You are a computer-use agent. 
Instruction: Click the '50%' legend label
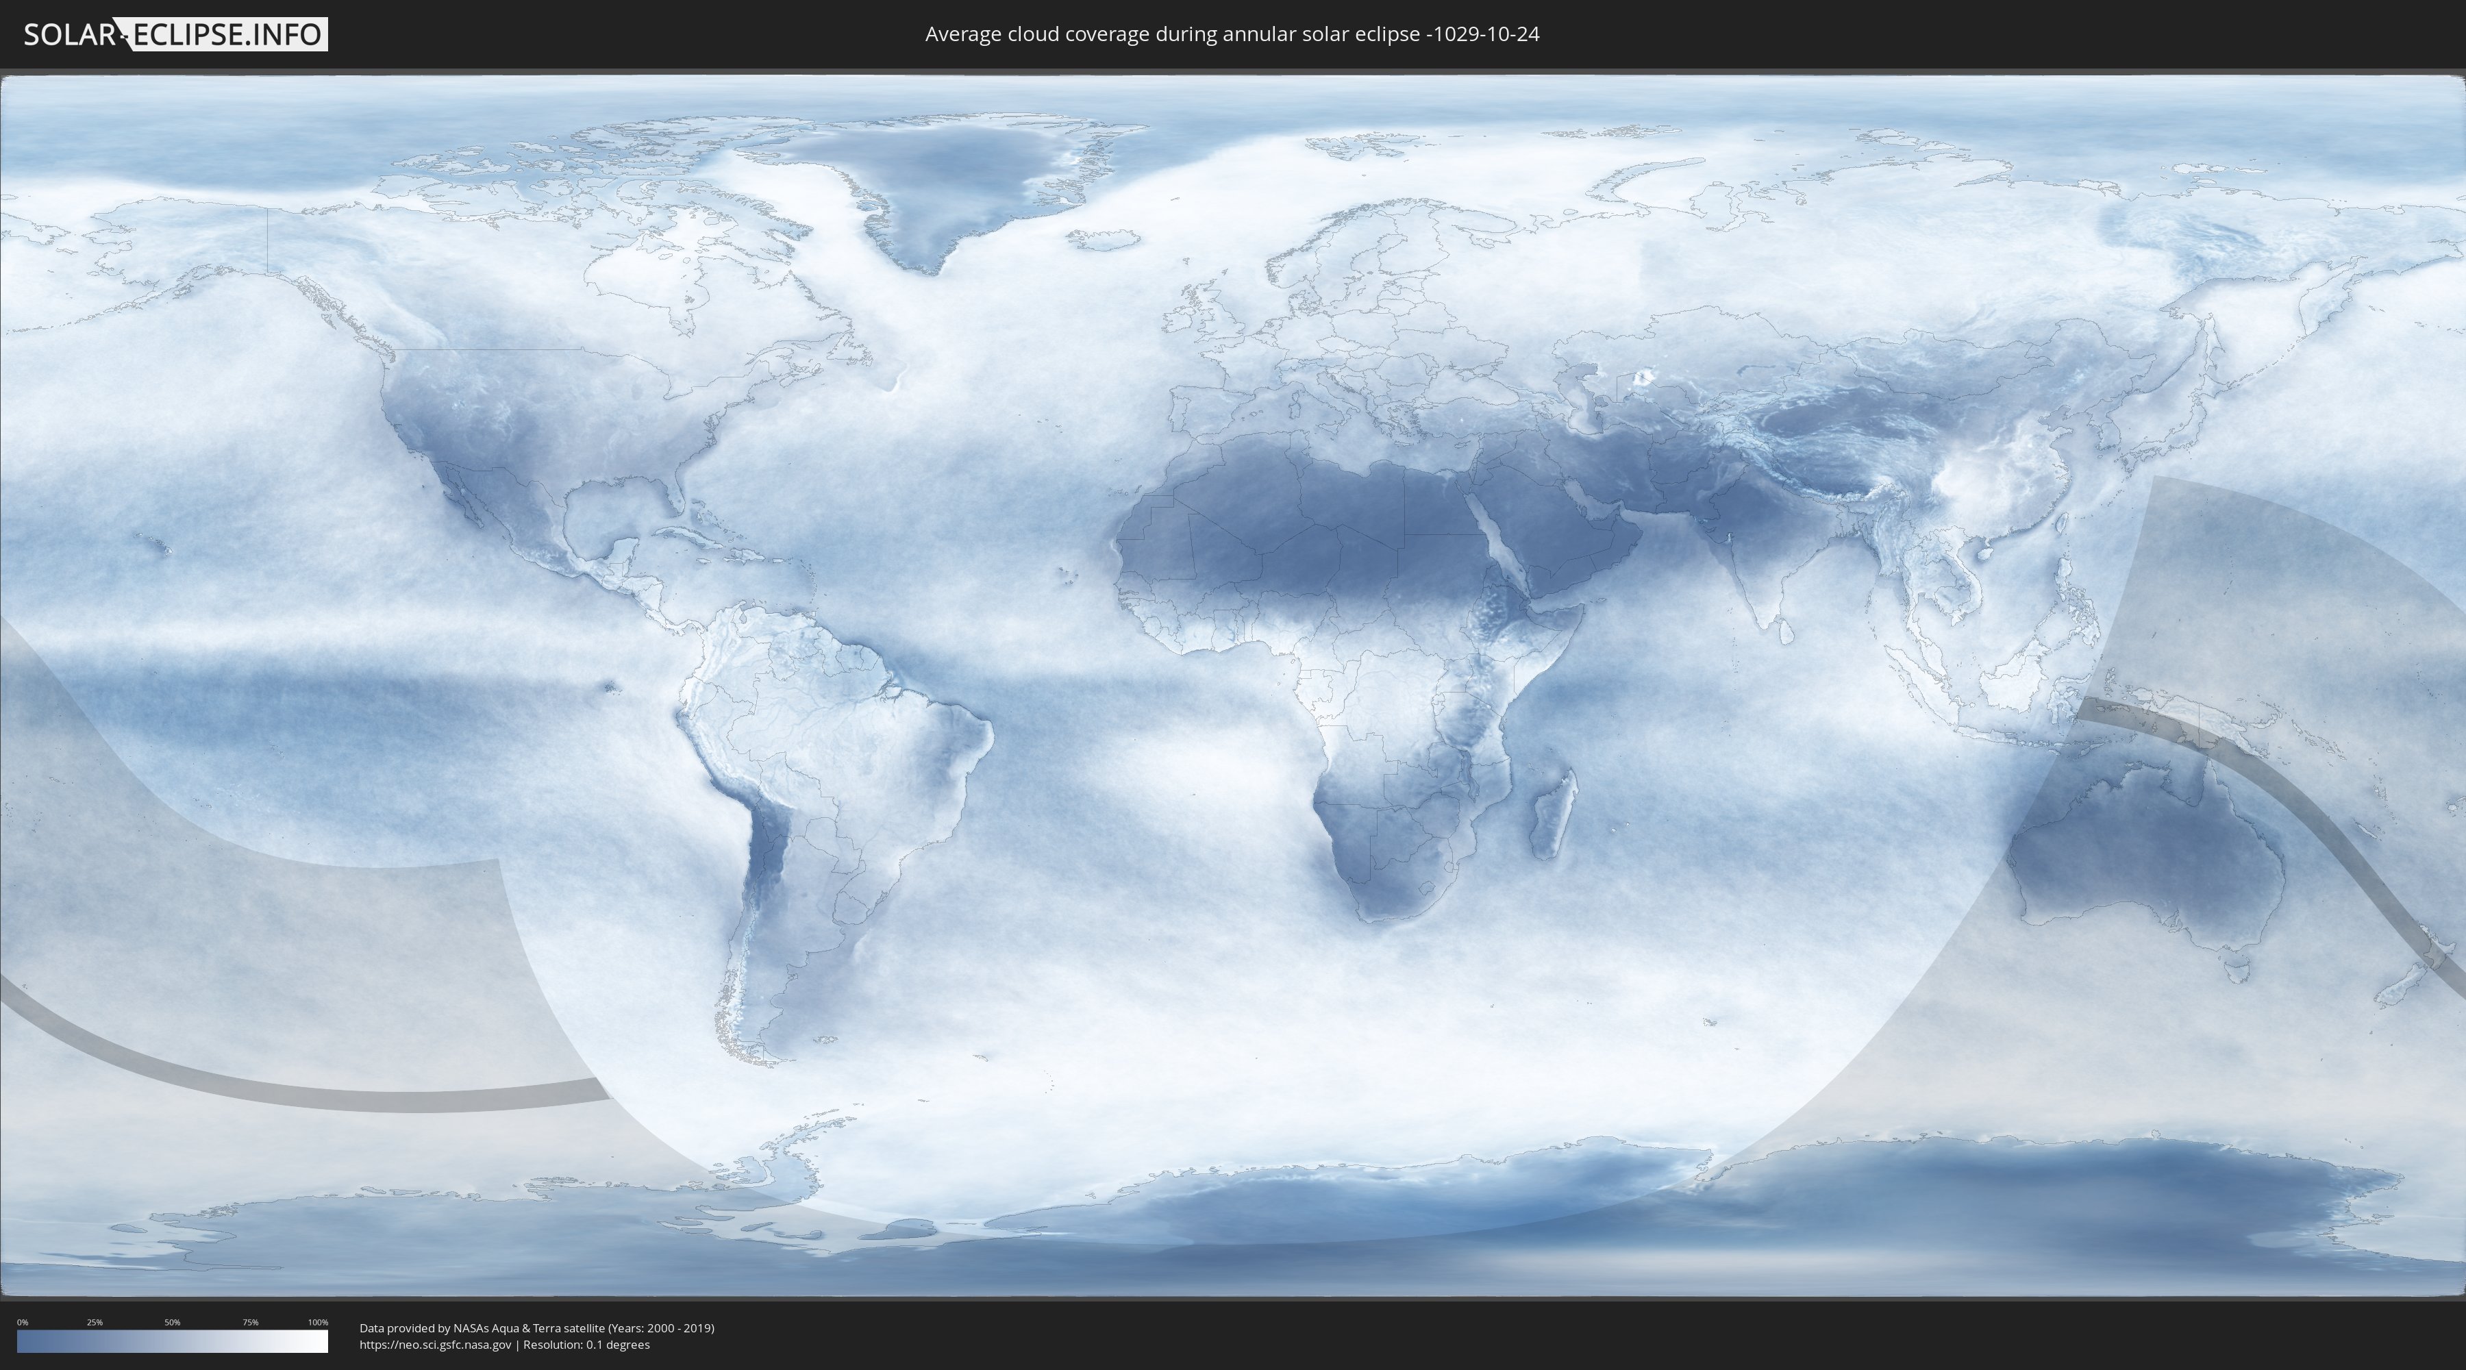173,1322
